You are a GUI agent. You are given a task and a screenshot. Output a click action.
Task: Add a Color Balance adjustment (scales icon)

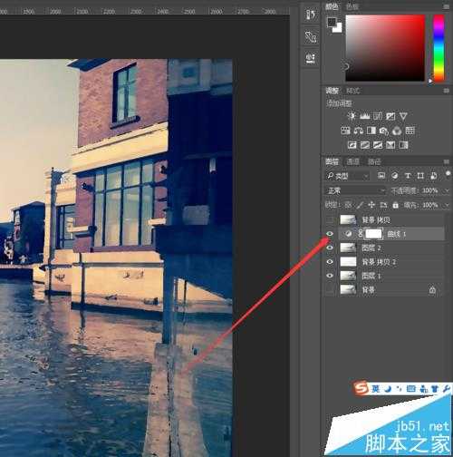point(359,131)
